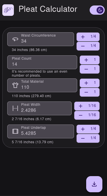Increase Waist Circumference by 1/4
Viewport: 107px width, 196px height.
coord(88,37)
